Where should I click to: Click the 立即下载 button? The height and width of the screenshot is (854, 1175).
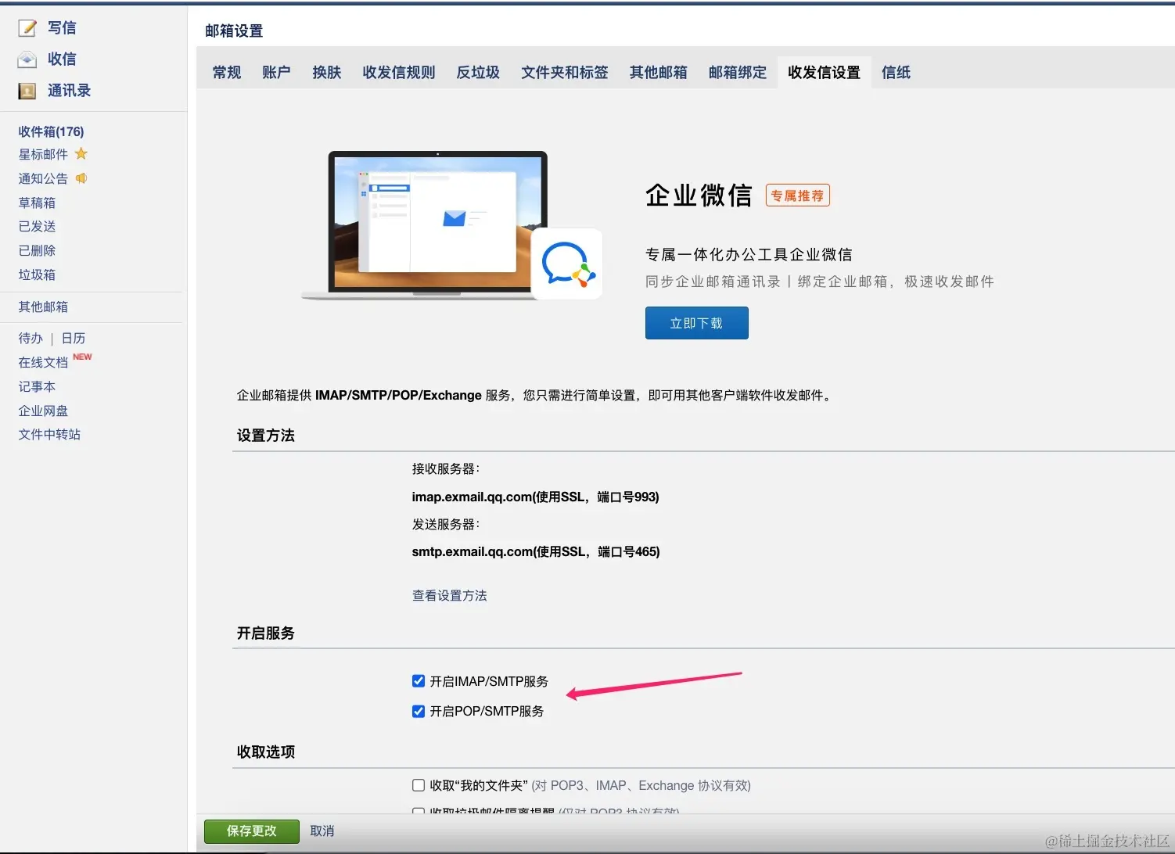697,323
